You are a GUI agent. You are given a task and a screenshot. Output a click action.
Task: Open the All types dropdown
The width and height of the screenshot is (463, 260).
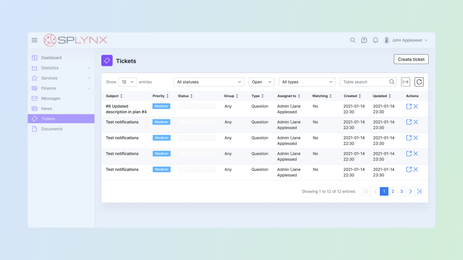(x=307, y=82)
